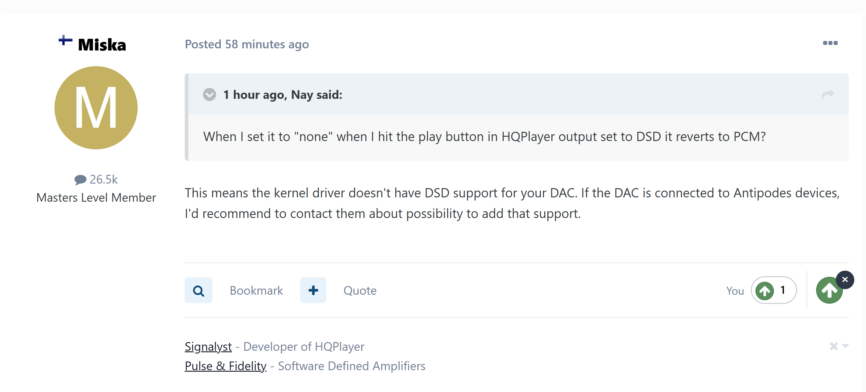Open the post options three-dot menu
This screenshot has height=392, width=866.
click(x=830, y=43)
